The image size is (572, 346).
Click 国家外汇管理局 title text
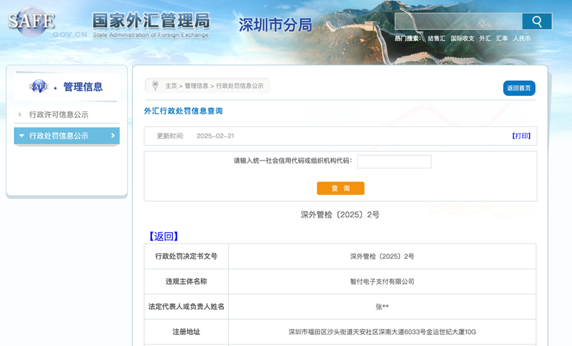pos(151,20)
